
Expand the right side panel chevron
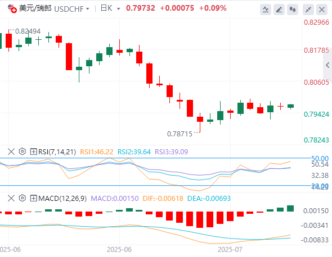tap(327, 65)
